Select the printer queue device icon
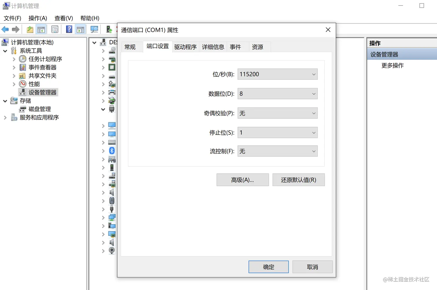 coord(112,93)
